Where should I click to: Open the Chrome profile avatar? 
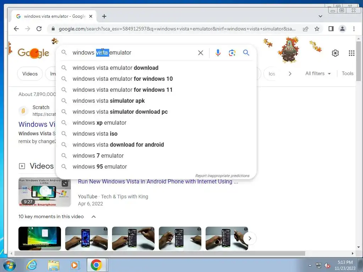[x=342, y=29]
